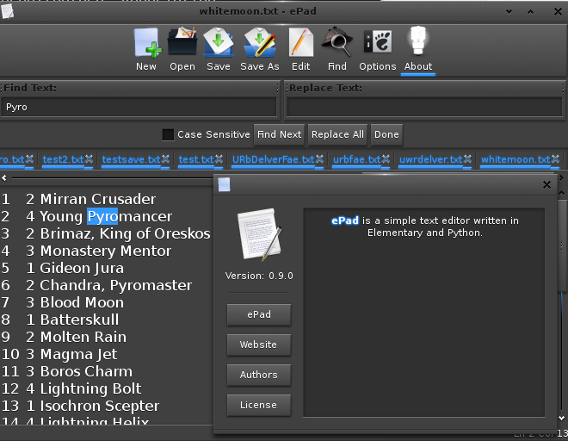Click the ePad notepad logo image
Viewport: 568px width, 441px height.
coord(259,234)
